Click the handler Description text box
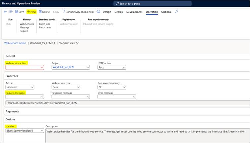 148,135
